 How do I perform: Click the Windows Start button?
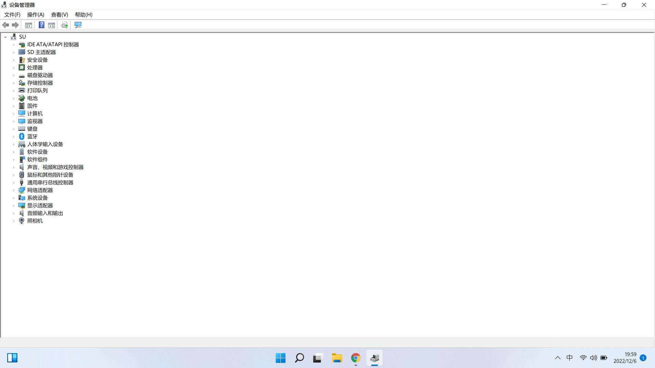coord(280,358)
